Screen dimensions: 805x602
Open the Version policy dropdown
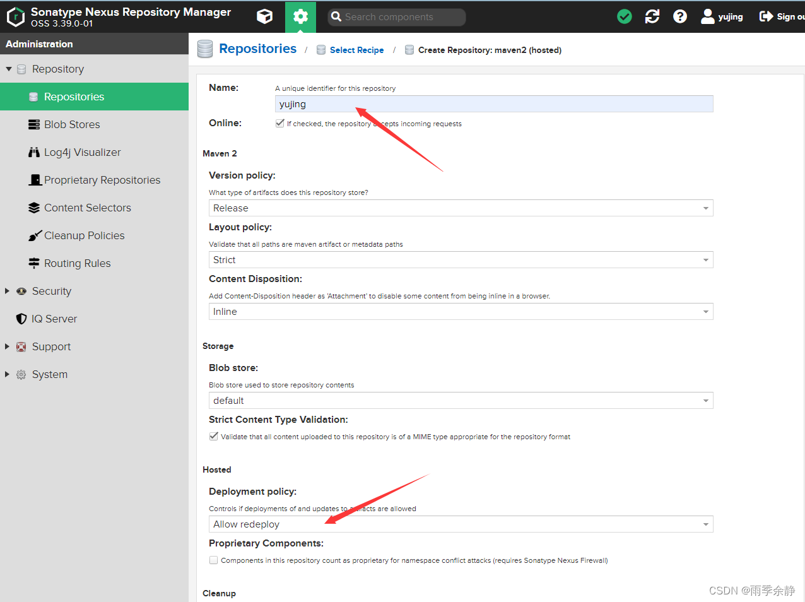[461, 208]
